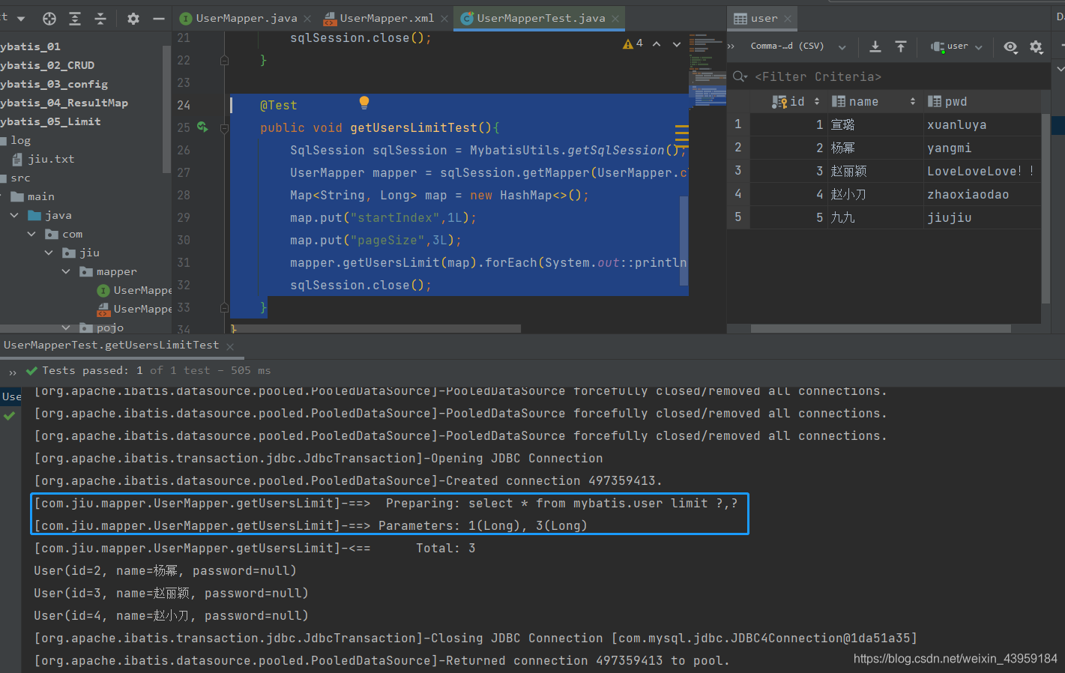
Task: Toggle the eye view icon in database toolbar
Action: point(1010,47)
